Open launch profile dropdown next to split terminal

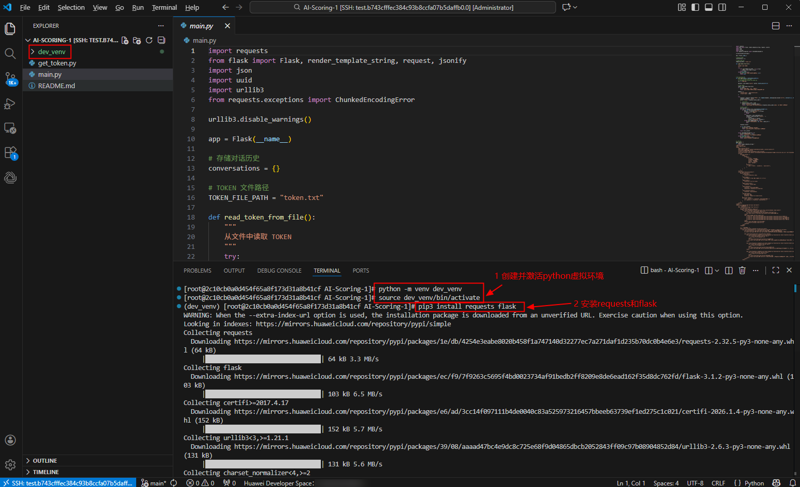[x=717, y=270]
